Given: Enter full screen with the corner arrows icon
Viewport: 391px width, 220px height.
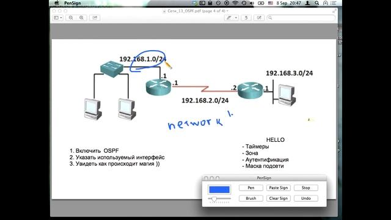Looking at the screenshot, I should coord(334,11).
